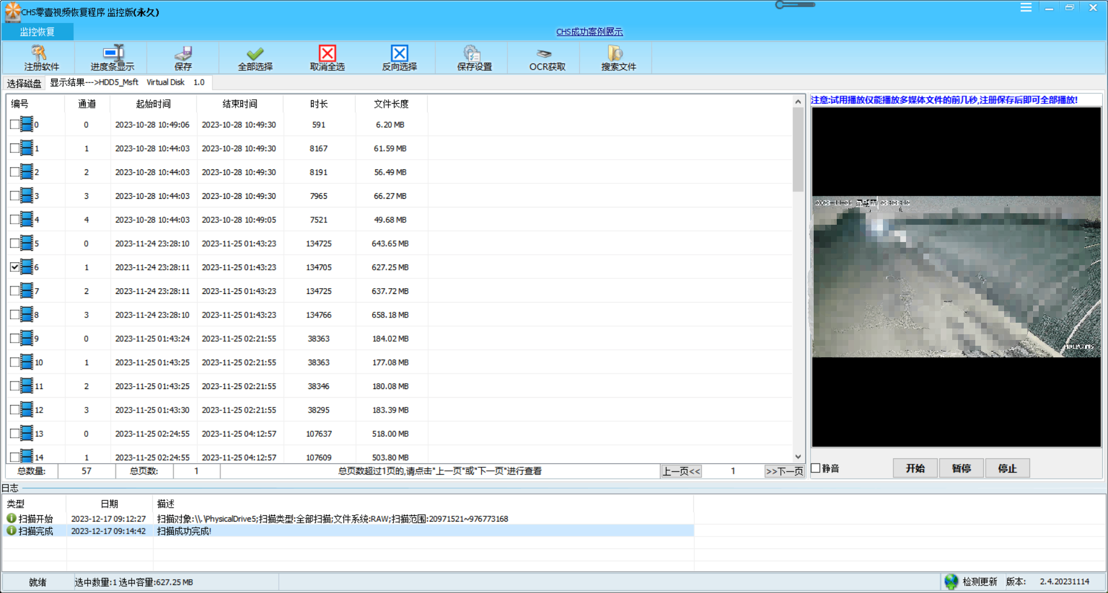Click the film strip icon of row 13
The image size is (1108, 593).
tap(27, 433)
